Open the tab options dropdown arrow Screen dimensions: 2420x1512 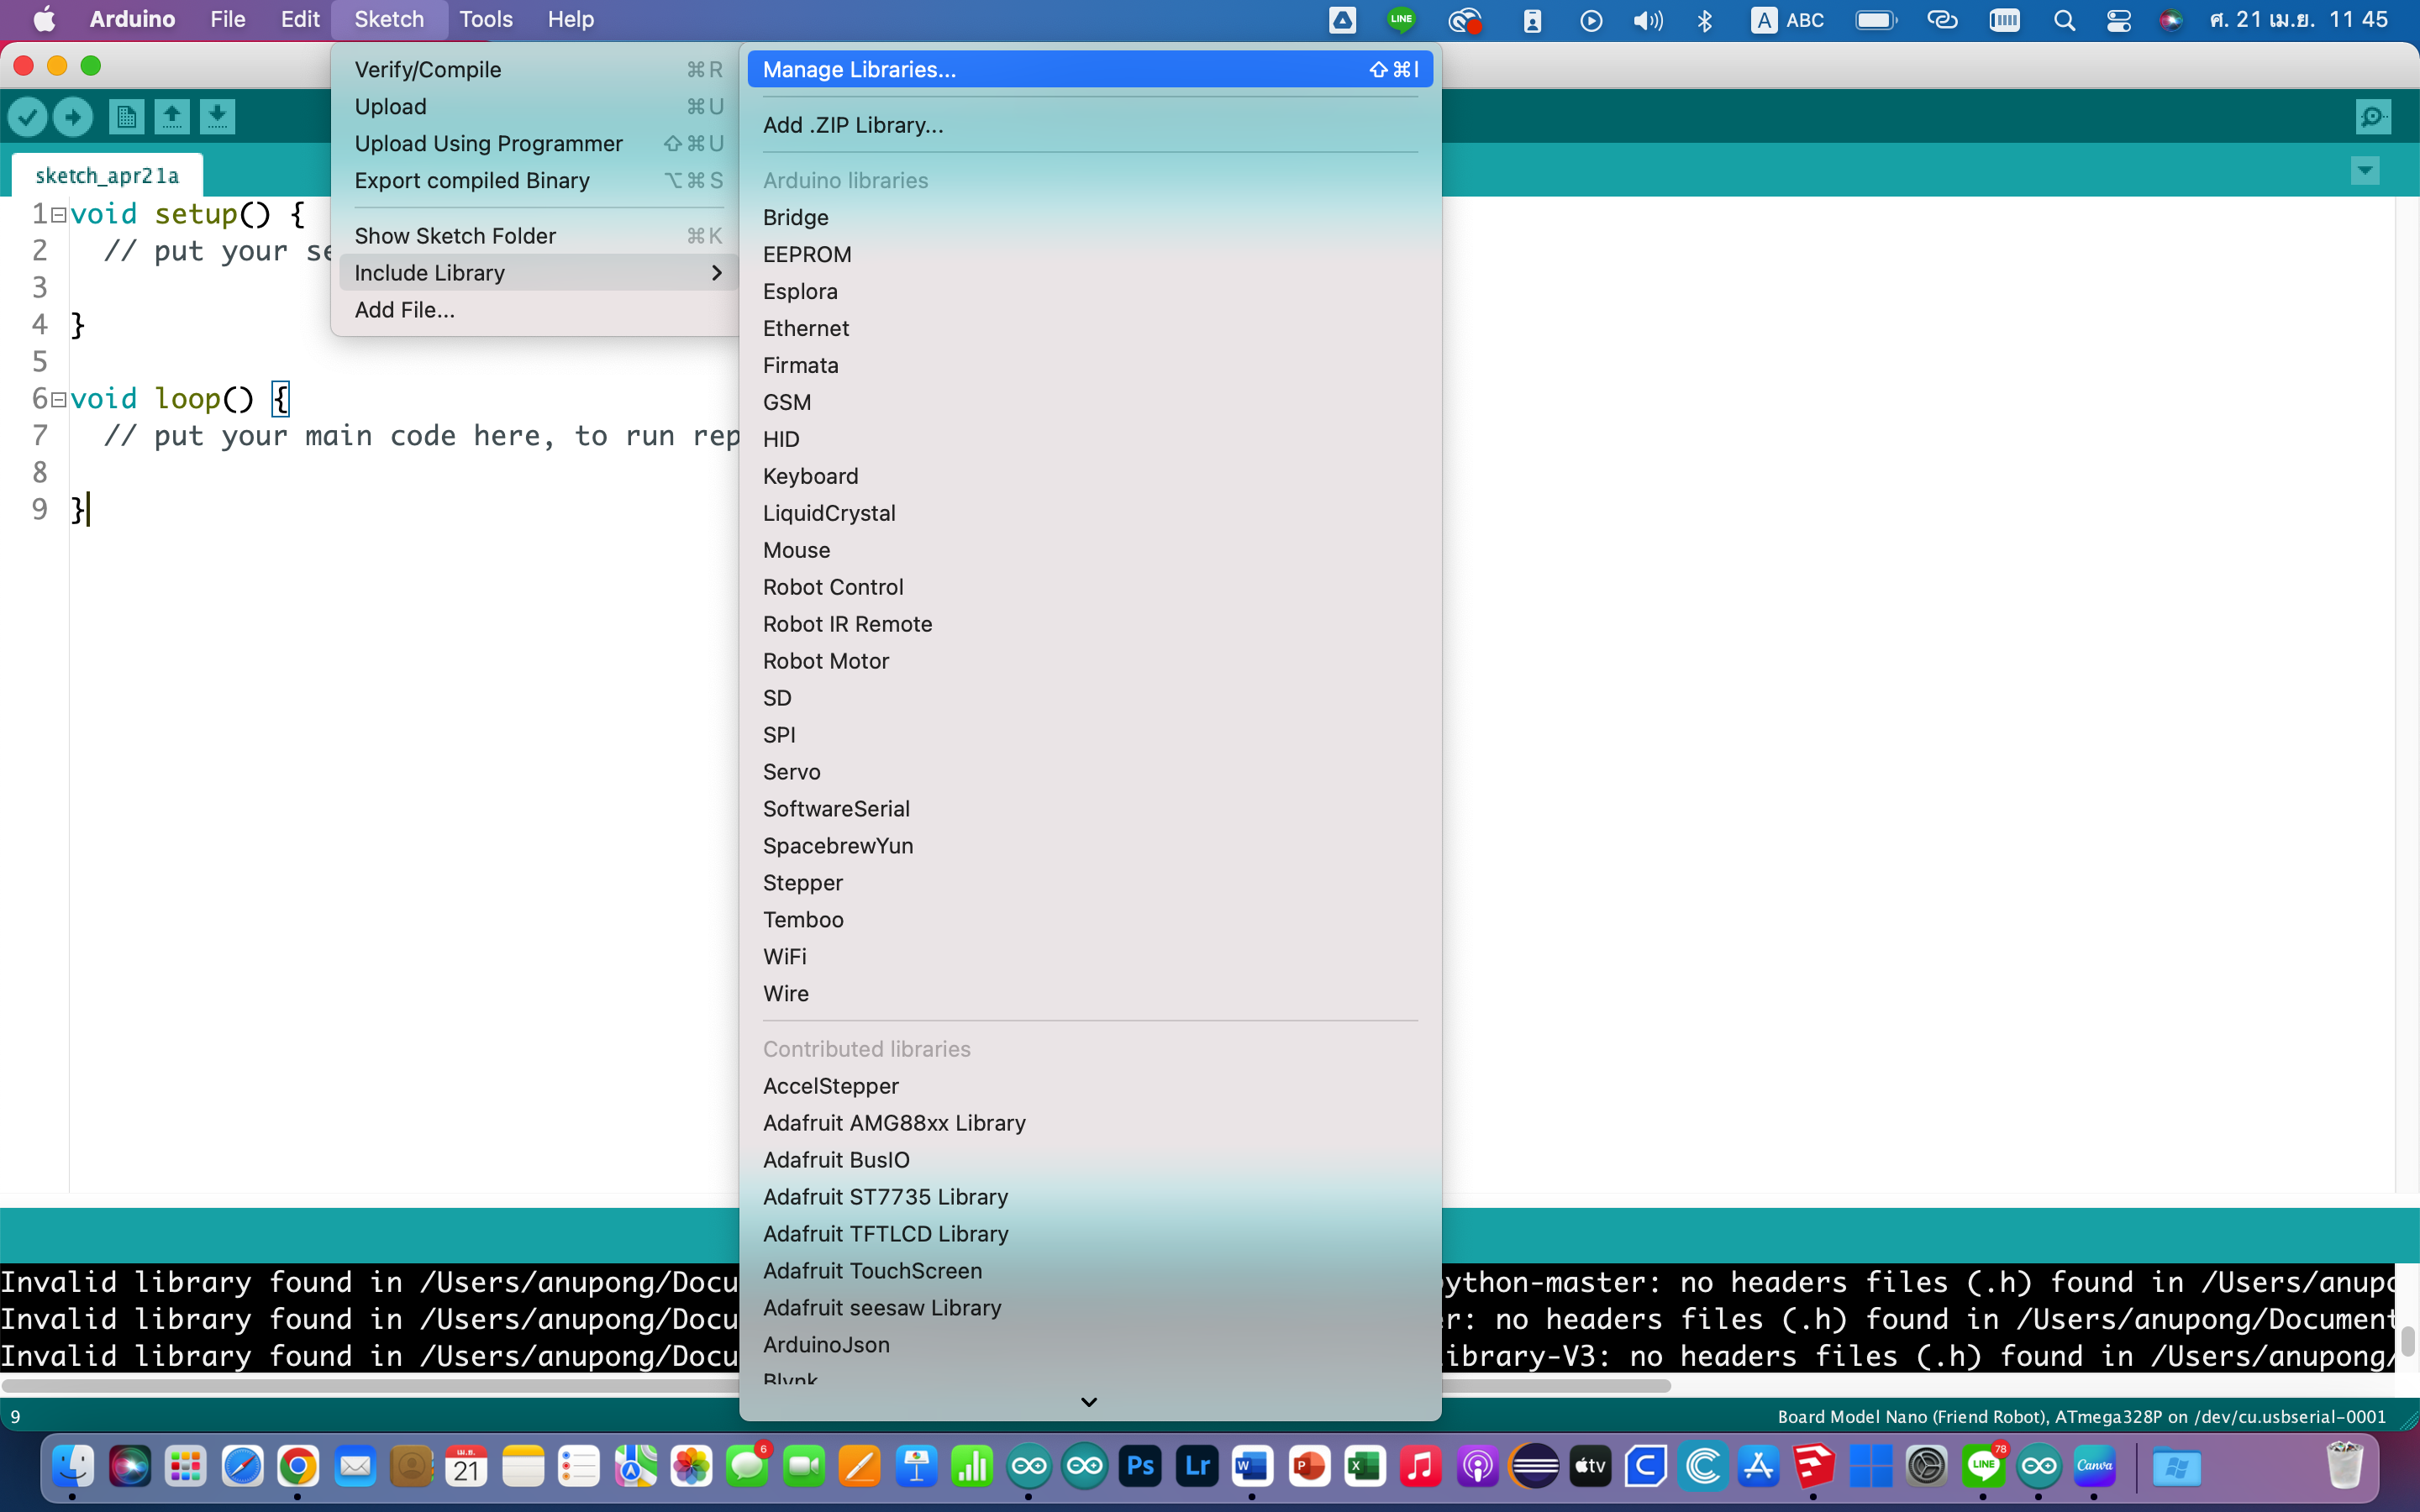(x=2365, y=171)
